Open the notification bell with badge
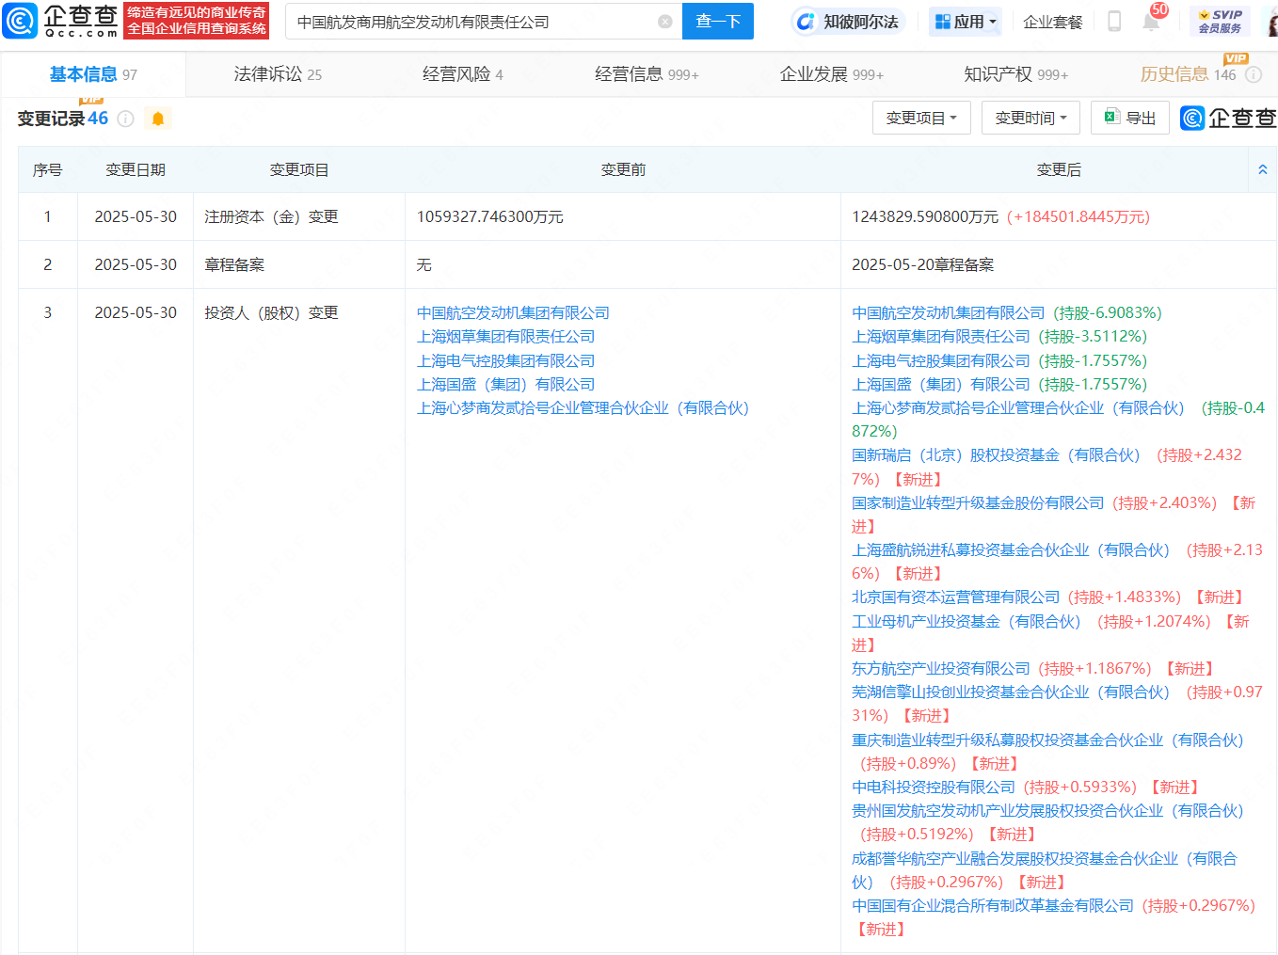 pyautogui.click(x=1151, y=21)
